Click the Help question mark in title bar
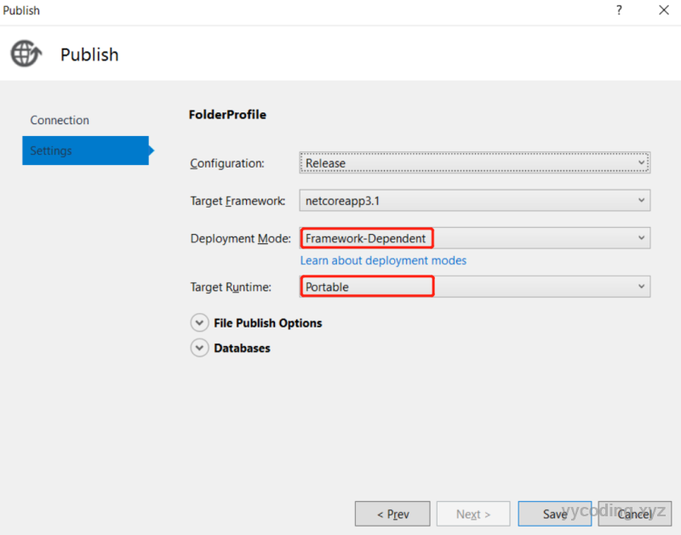This screenshot has height=535, width=681. click(618, 10)
